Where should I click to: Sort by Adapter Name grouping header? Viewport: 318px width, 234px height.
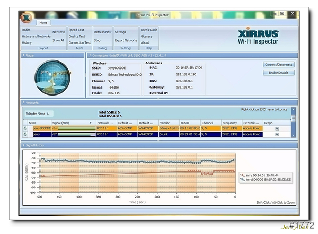(39, 113)
